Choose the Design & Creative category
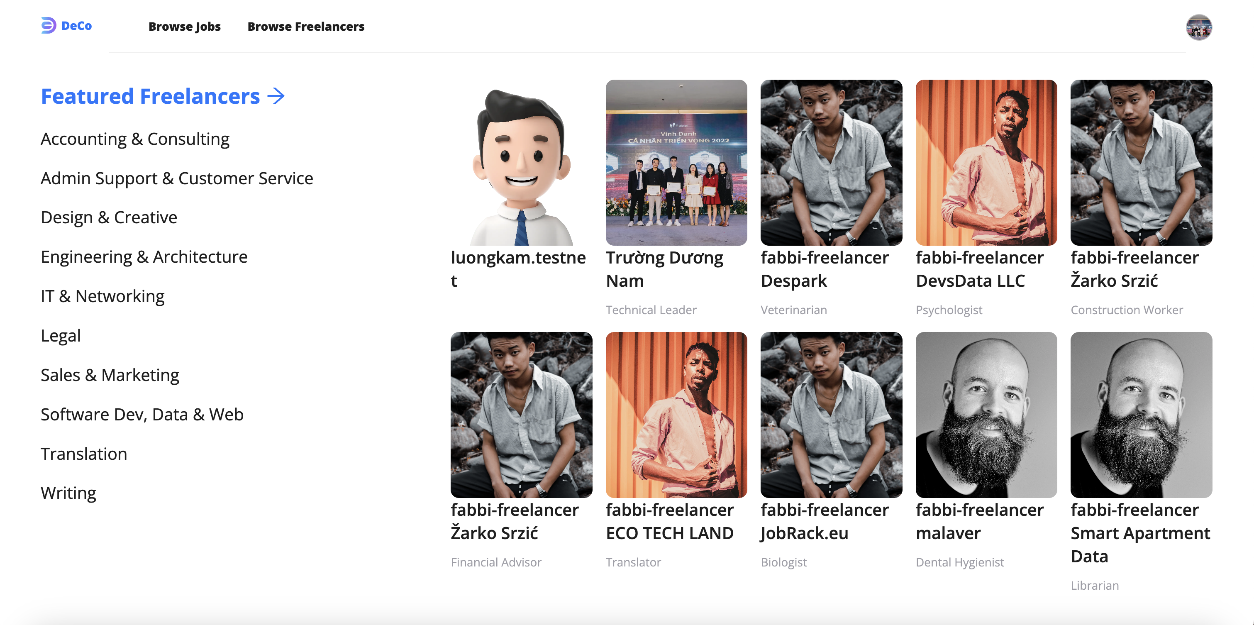This screenshot has height=625, width=1254. [109, 217]
